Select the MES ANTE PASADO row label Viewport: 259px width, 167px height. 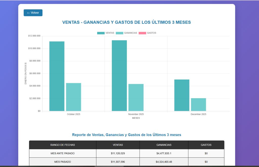point(62,153)
